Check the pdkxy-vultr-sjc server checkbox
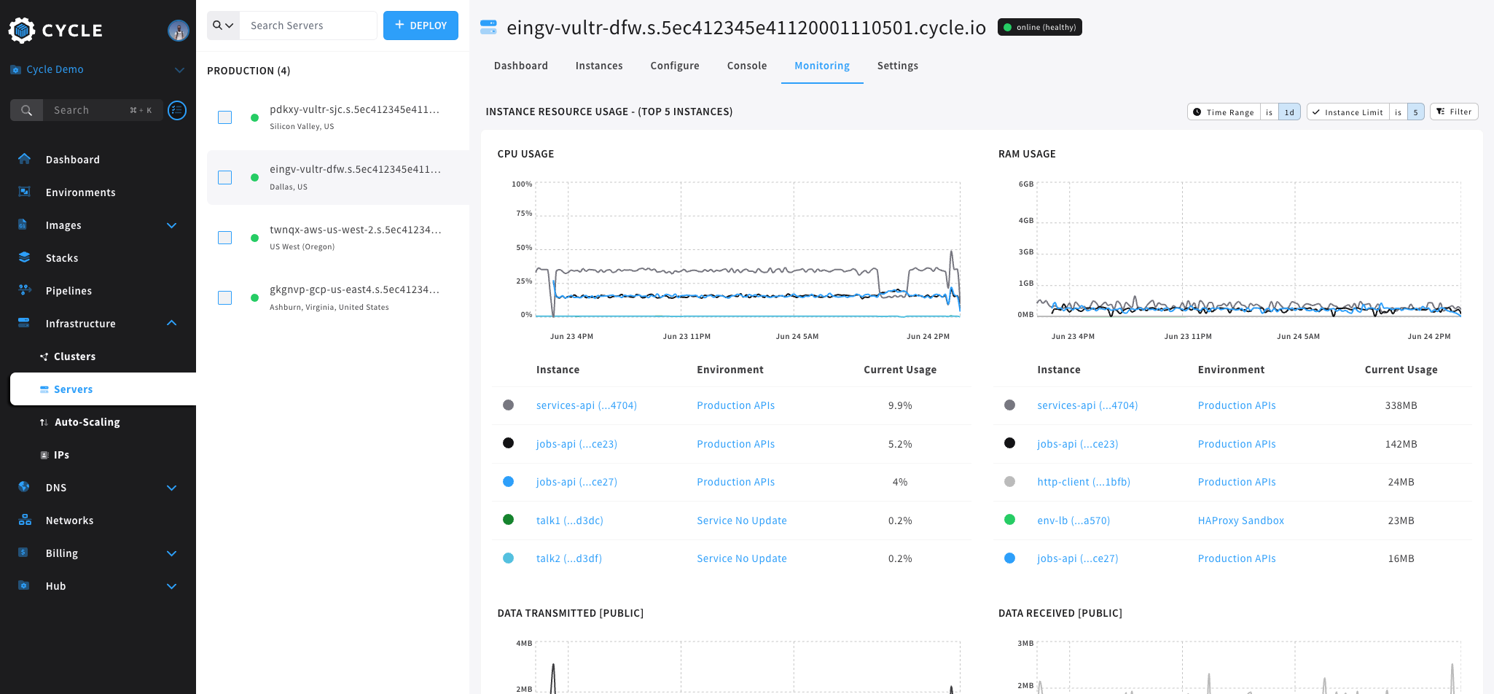 [x=225, y=117]
